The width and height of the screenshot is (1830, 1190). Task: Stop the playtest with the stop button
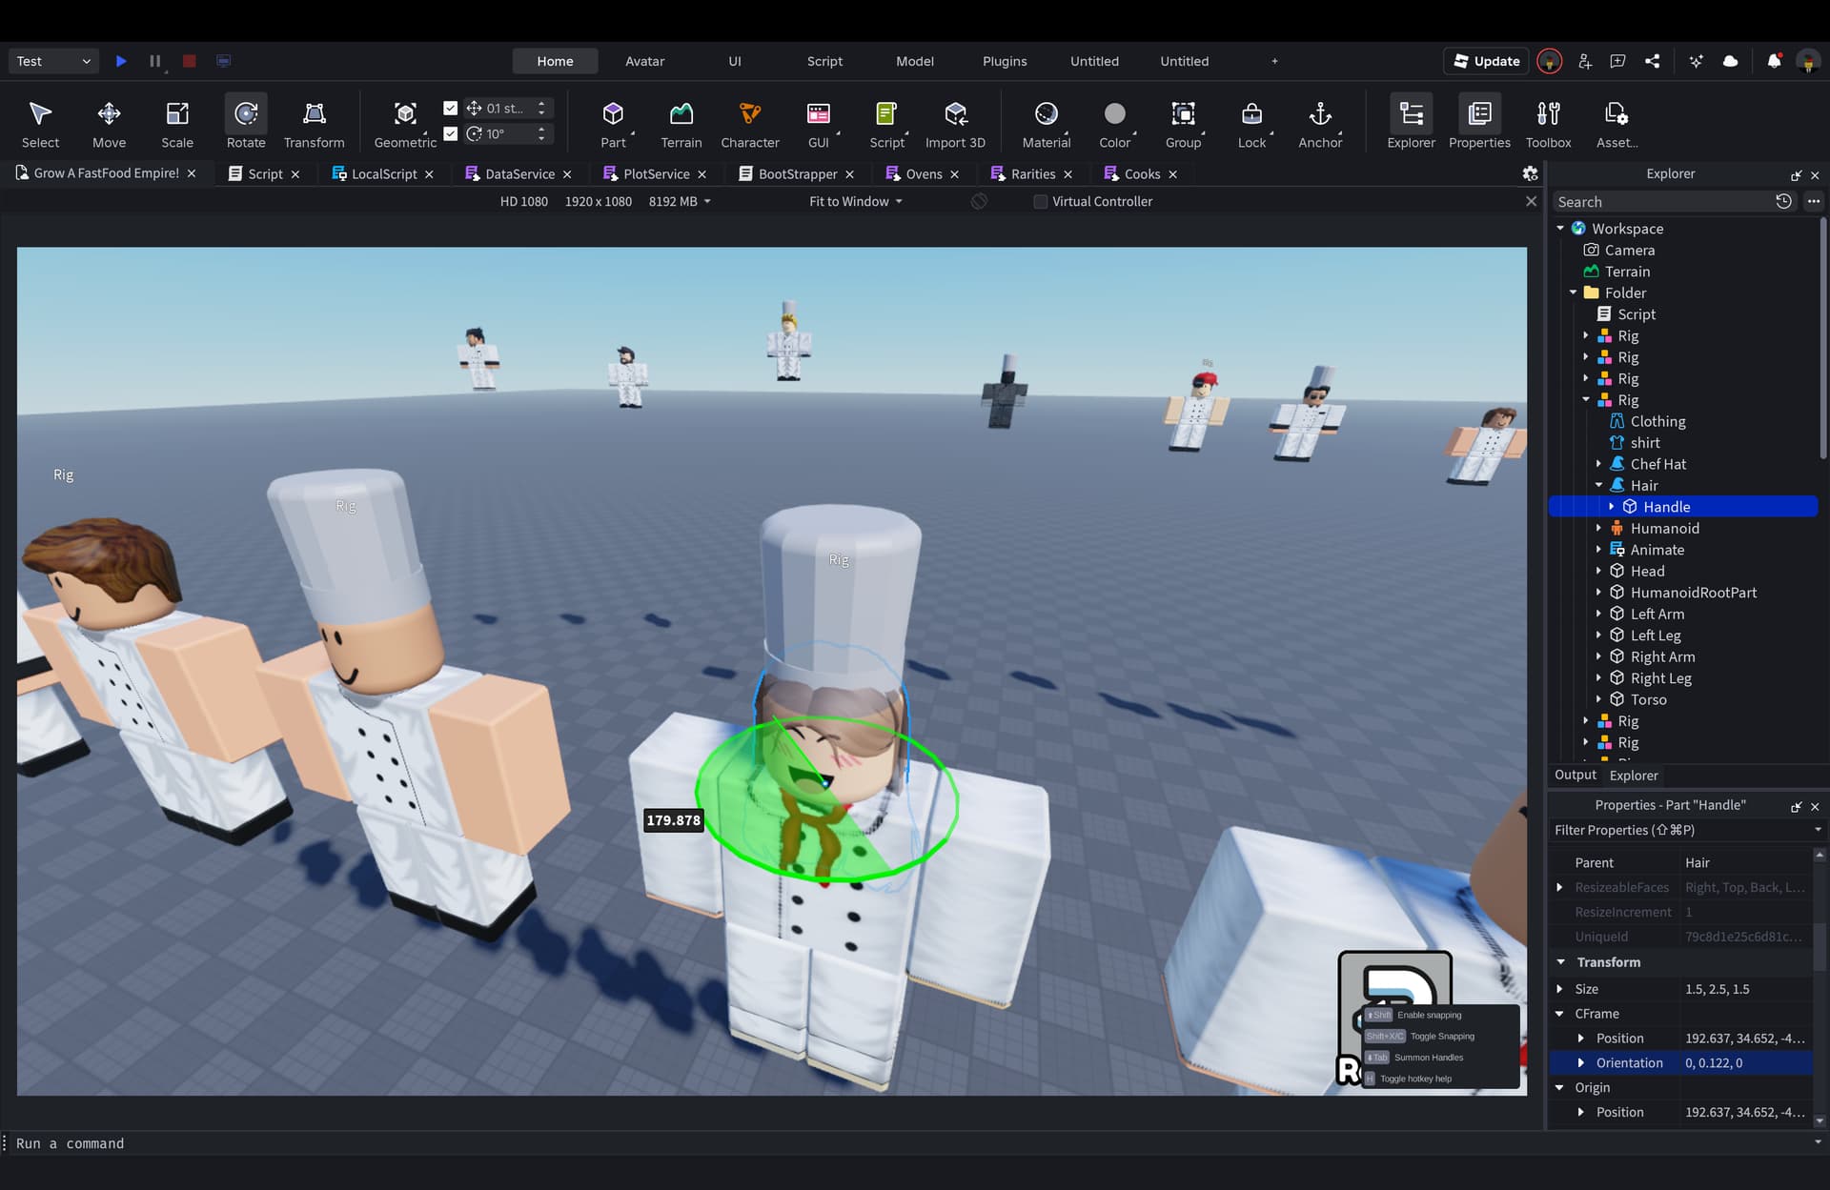click(189, 61)
